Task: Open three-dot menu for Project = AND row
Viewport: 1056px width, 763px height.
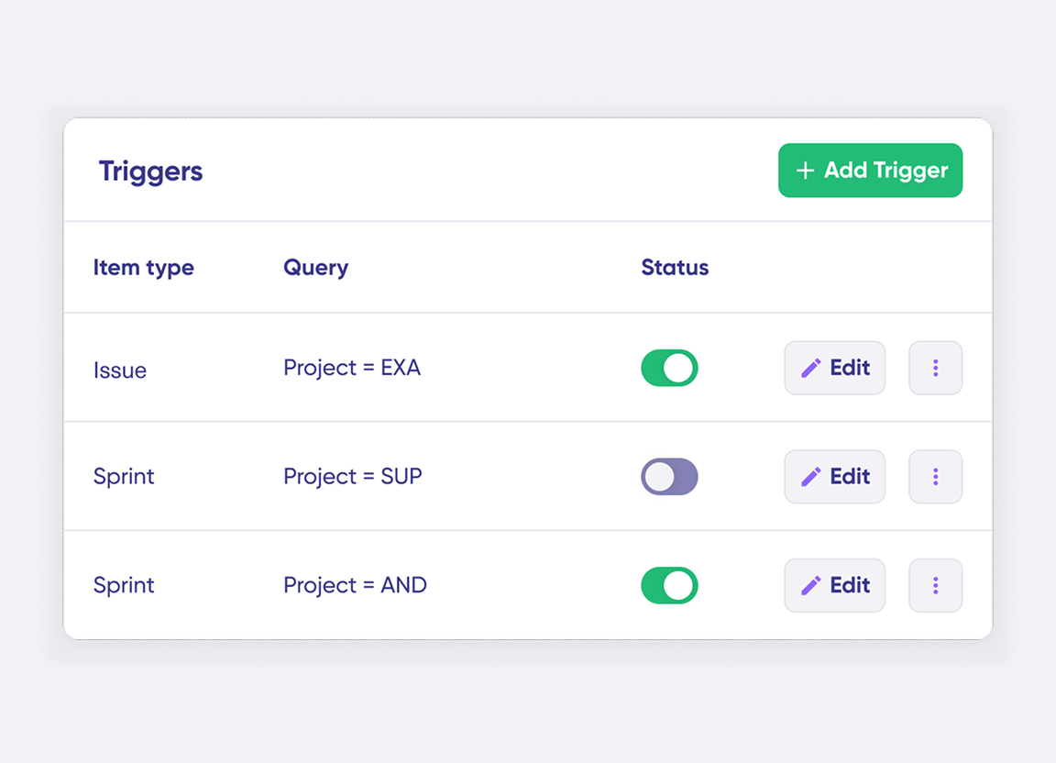Action: [935, 585]
